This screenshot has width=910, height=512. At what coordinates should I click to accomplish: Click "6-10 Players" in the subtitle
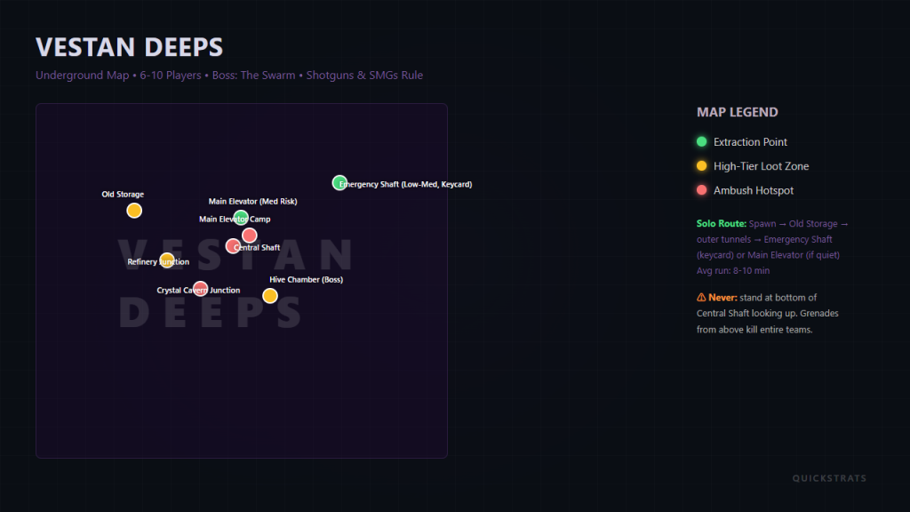click(171, 75)
